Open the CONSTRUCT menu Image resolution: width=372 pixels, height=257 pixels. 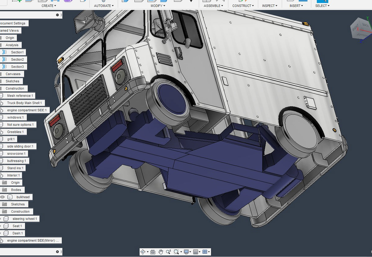pos(243,6)
